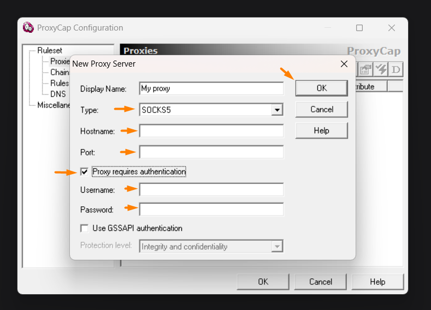Select the Proxies tree node

pos(60,61)
